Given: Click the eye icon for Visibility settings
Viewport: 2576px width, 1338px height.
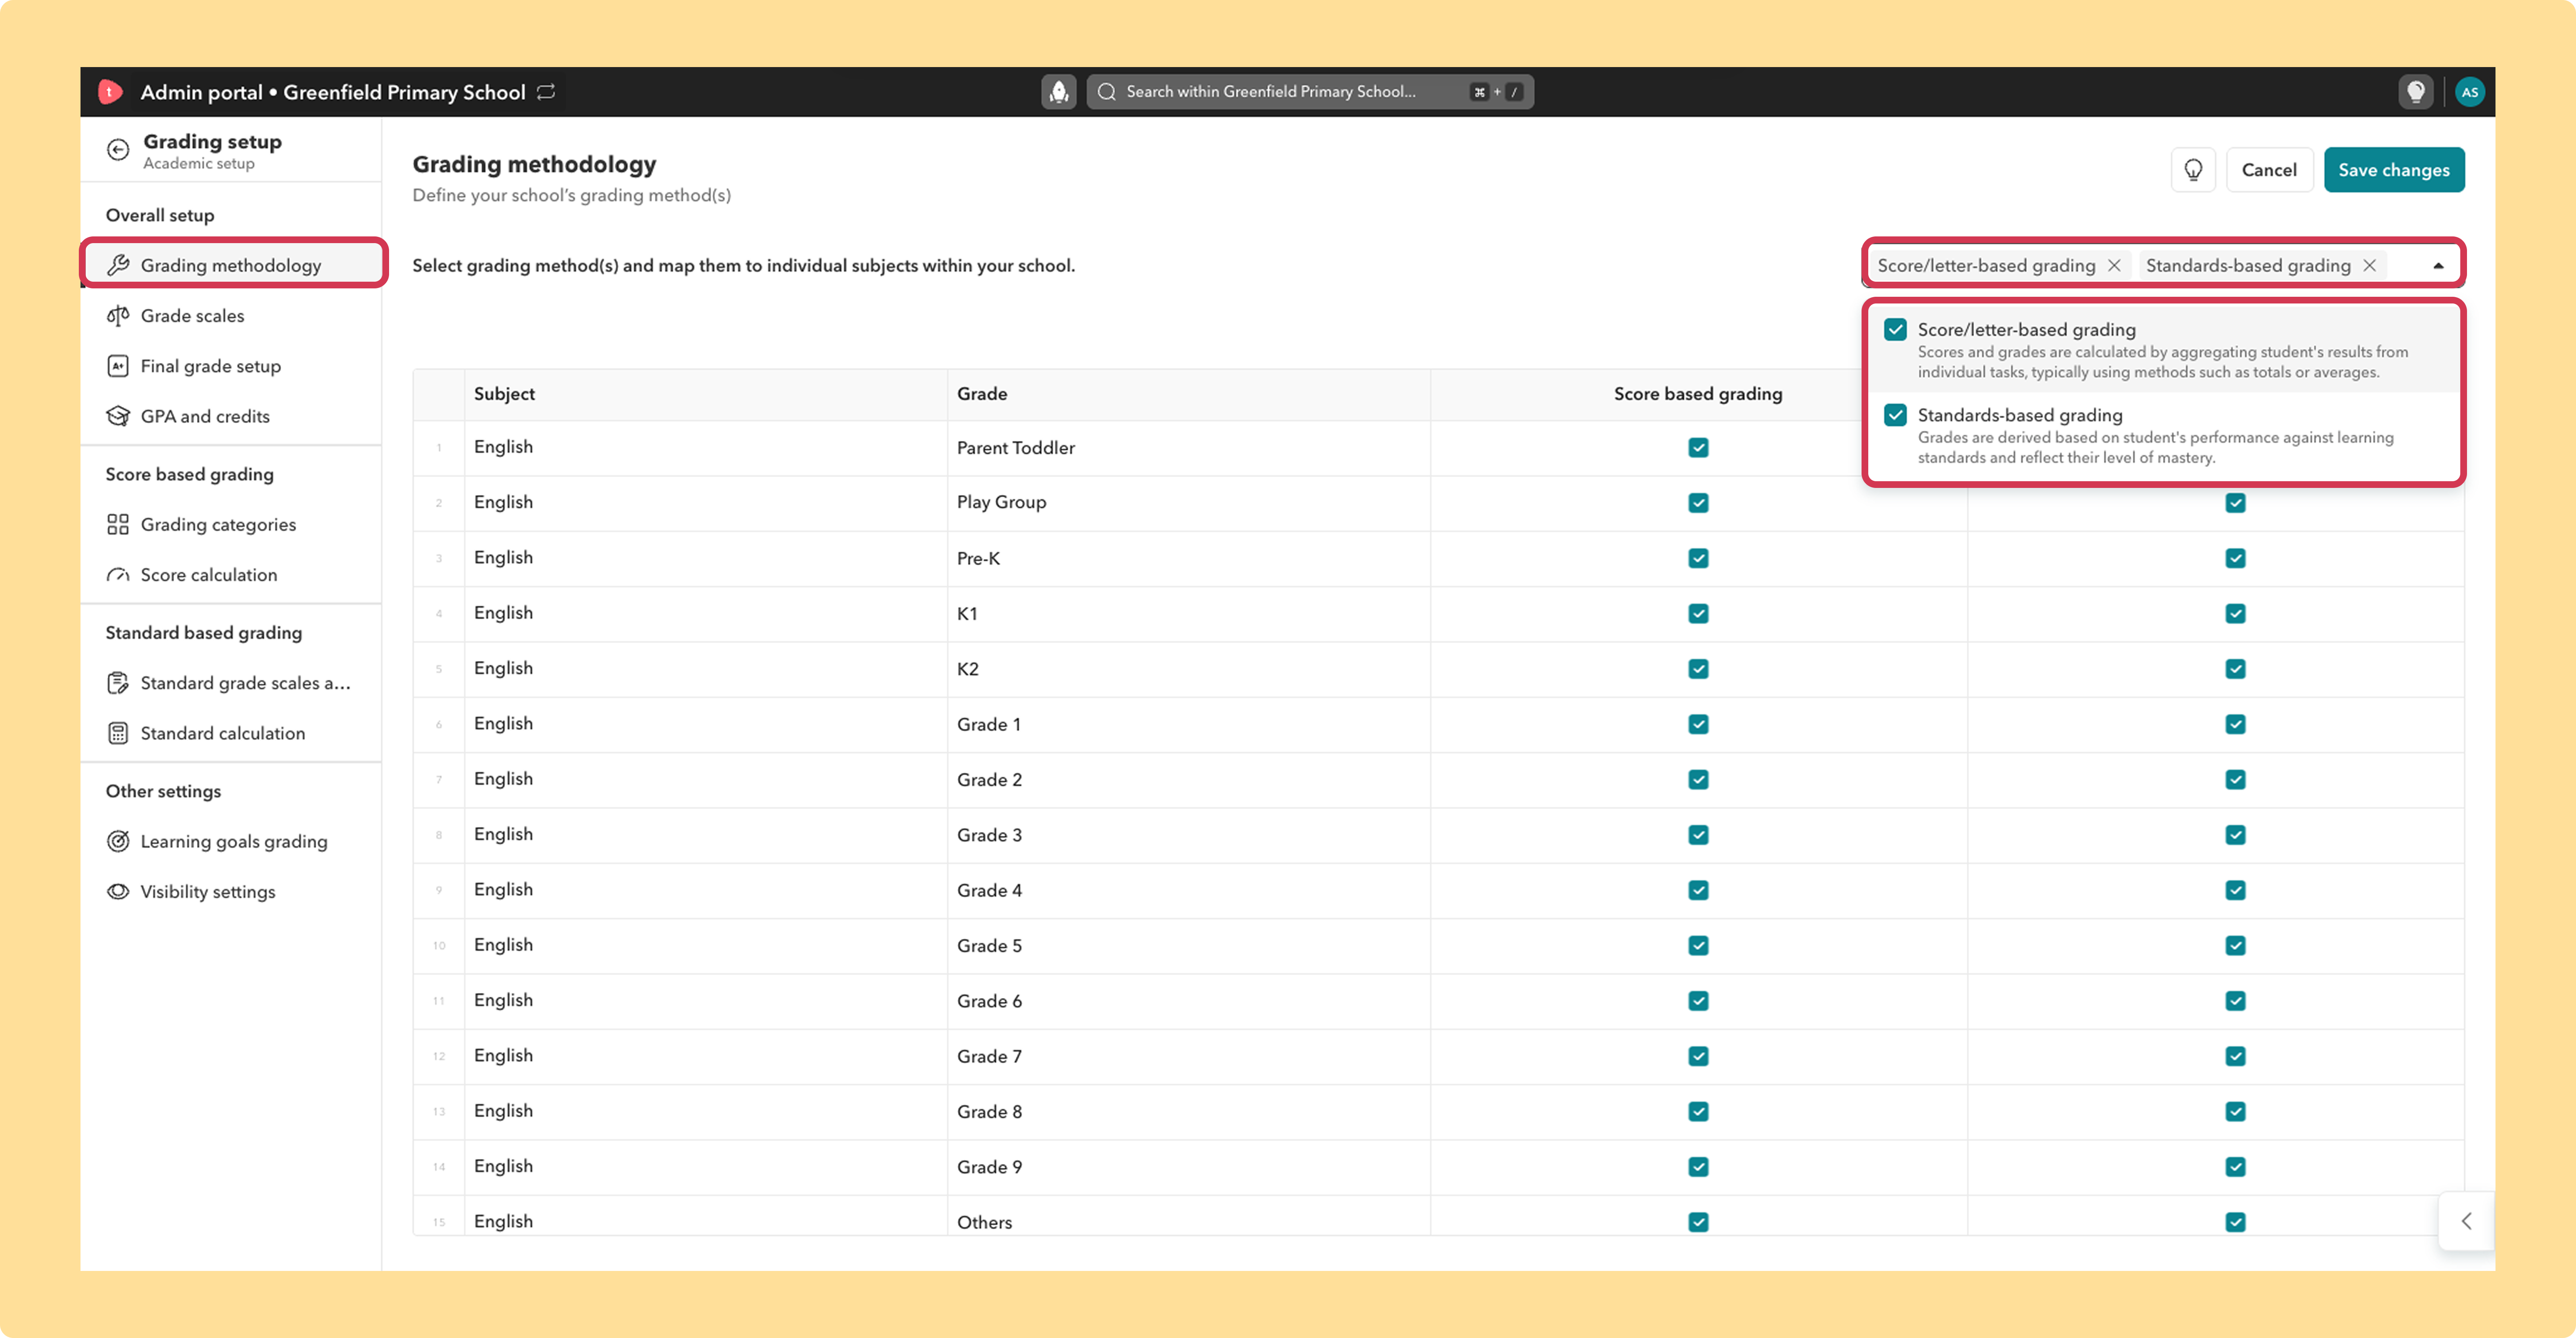Looking at the screenshot, I should click(118, 892).
